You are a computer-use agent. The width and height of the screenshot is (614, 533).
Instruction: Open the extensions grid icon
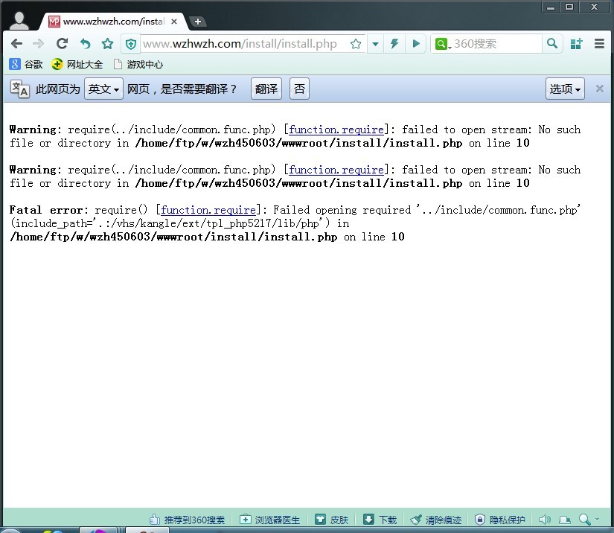point(576,44)
